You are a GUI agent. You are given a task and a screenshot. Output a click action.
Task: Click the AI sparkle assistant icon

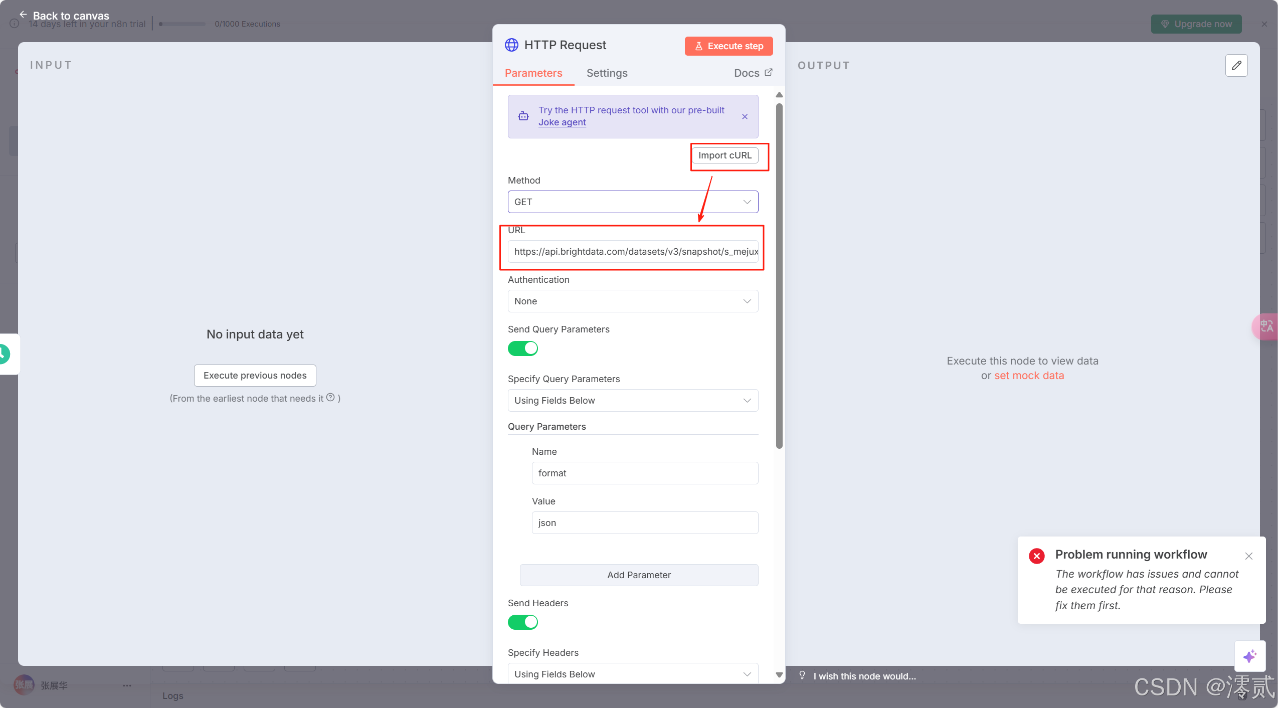pyautogui.click(x=1249, y=656)
